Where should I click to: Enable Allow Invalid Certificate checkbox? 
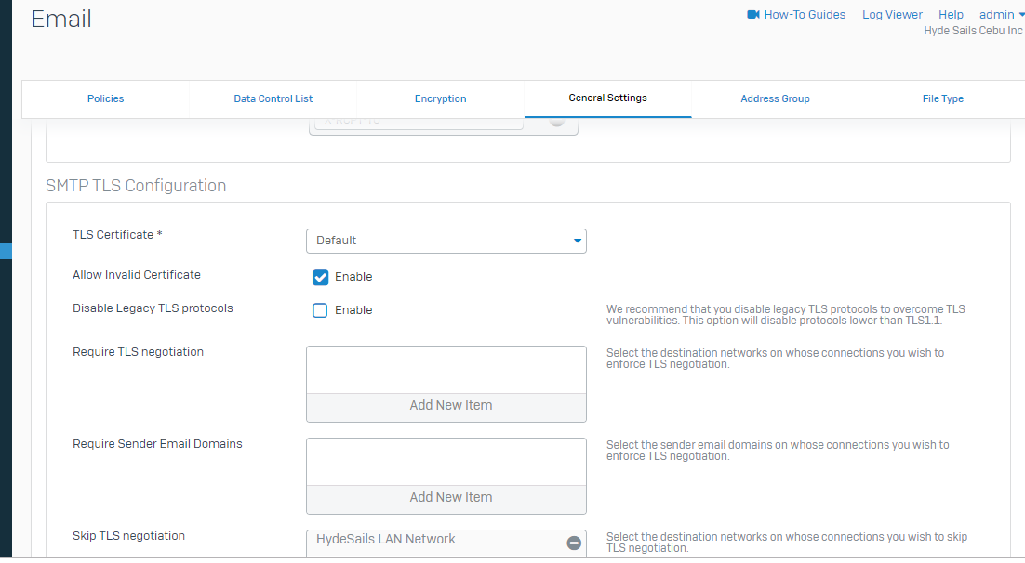coord(321,277)
